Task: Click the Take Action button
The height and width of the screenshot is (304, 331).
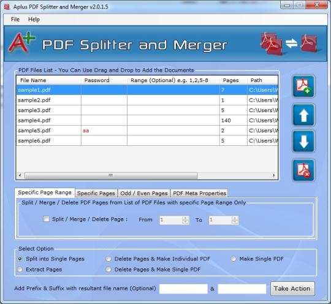Action: 292,289
